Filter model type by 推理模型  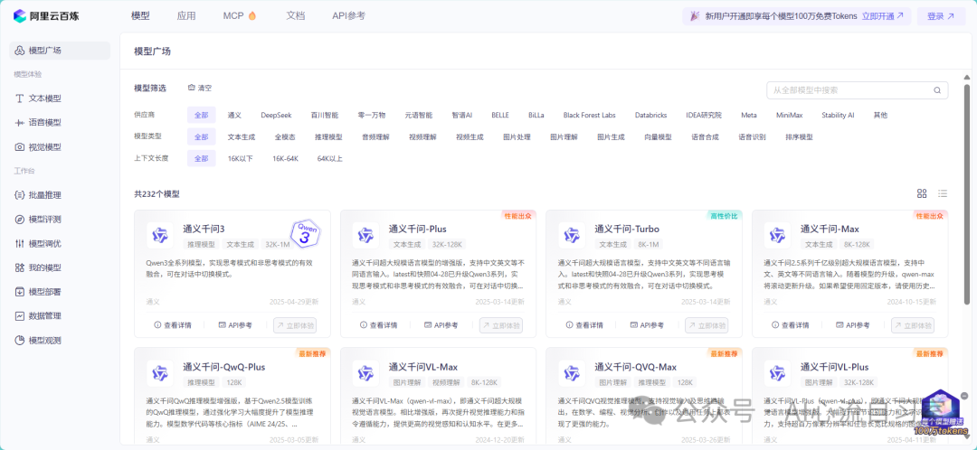[328, 137]
